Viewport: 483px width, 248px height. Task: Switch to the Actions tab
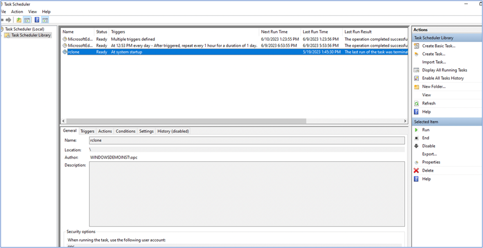click(x=105, y=131)
